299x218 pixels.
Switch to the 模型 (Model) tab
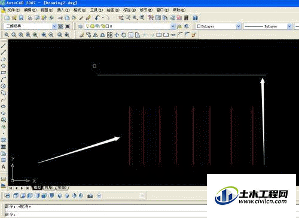(37, 188)
